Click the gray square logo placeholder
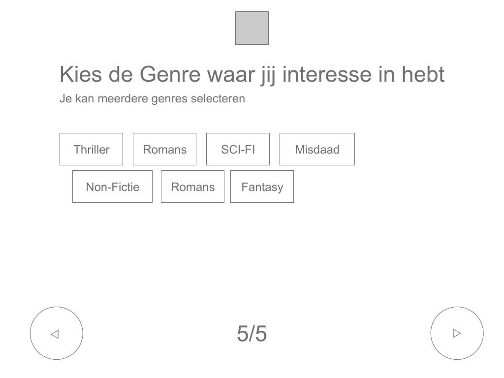504x378 pixels. (252, 28)
